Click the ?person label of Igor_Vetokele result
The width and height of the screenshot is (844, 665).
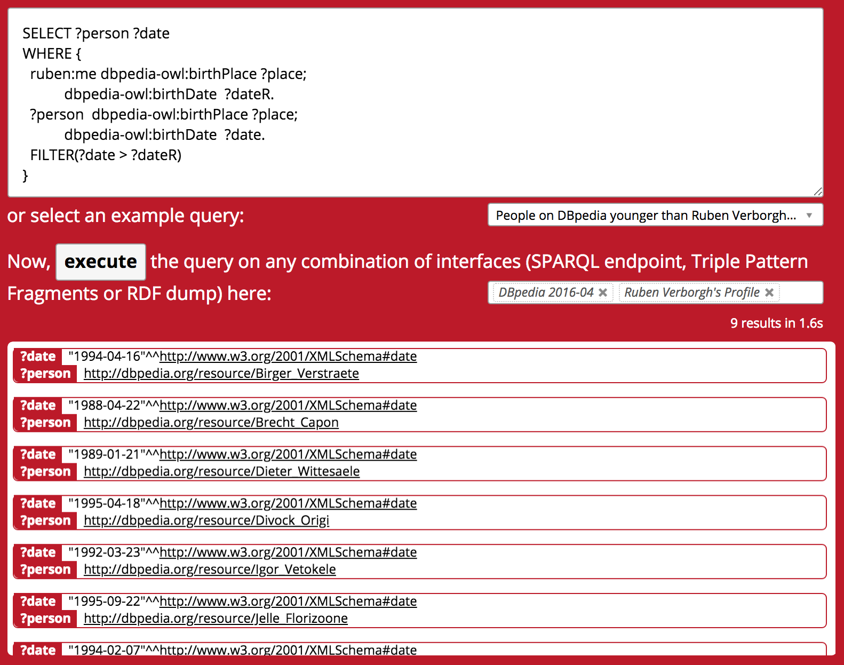click(x=45, y=569)
